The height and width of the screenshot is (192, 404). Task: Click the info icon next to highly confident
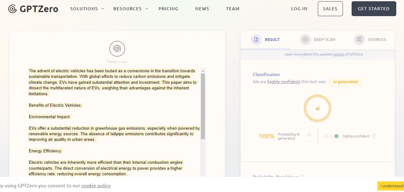pos(374,136)
